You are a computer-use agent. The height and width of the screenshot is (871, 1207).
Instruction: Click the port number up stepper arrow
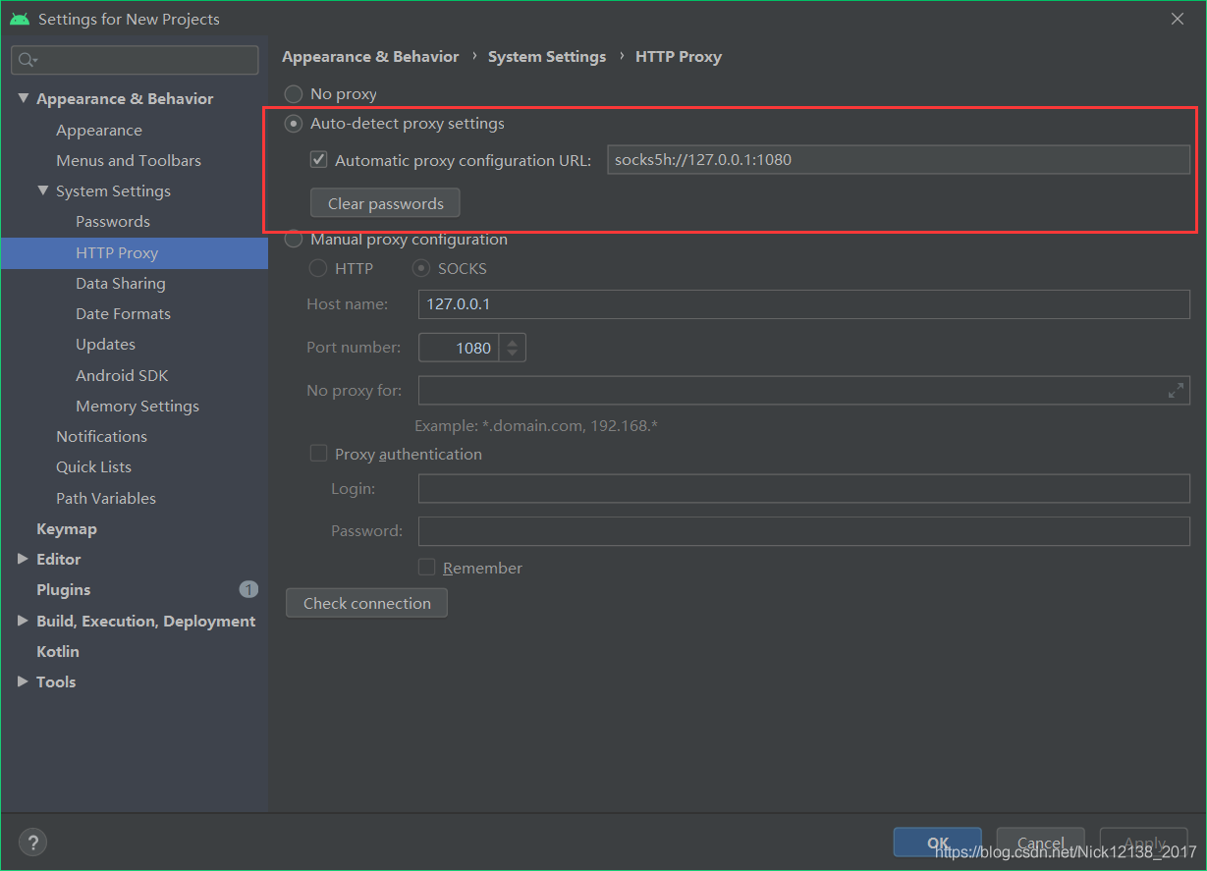[x=511, y=341]
